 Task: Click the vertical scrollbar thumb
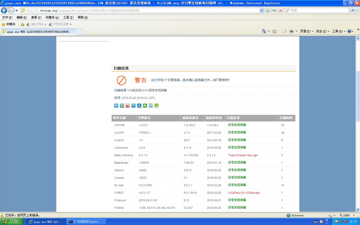tap(358, 96)
